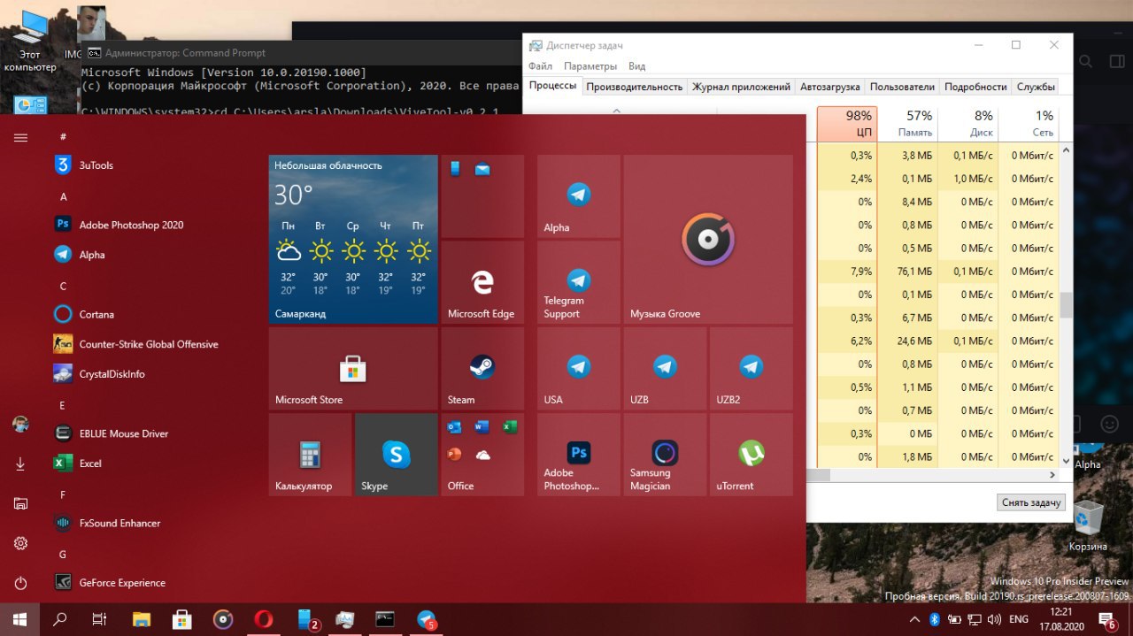Open the Samsung Magician tile
Image resolution: width=1133 pixels, height=636 pixels.
[665, 454]
